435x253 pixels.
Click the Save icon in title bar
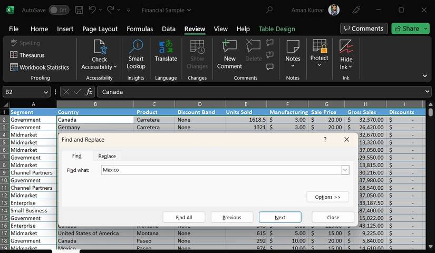coord(79,10)
